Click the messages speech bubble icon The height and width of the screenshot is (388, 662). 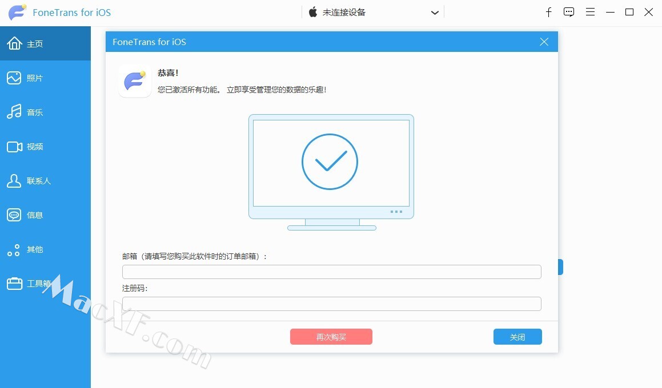click(14, 215)
